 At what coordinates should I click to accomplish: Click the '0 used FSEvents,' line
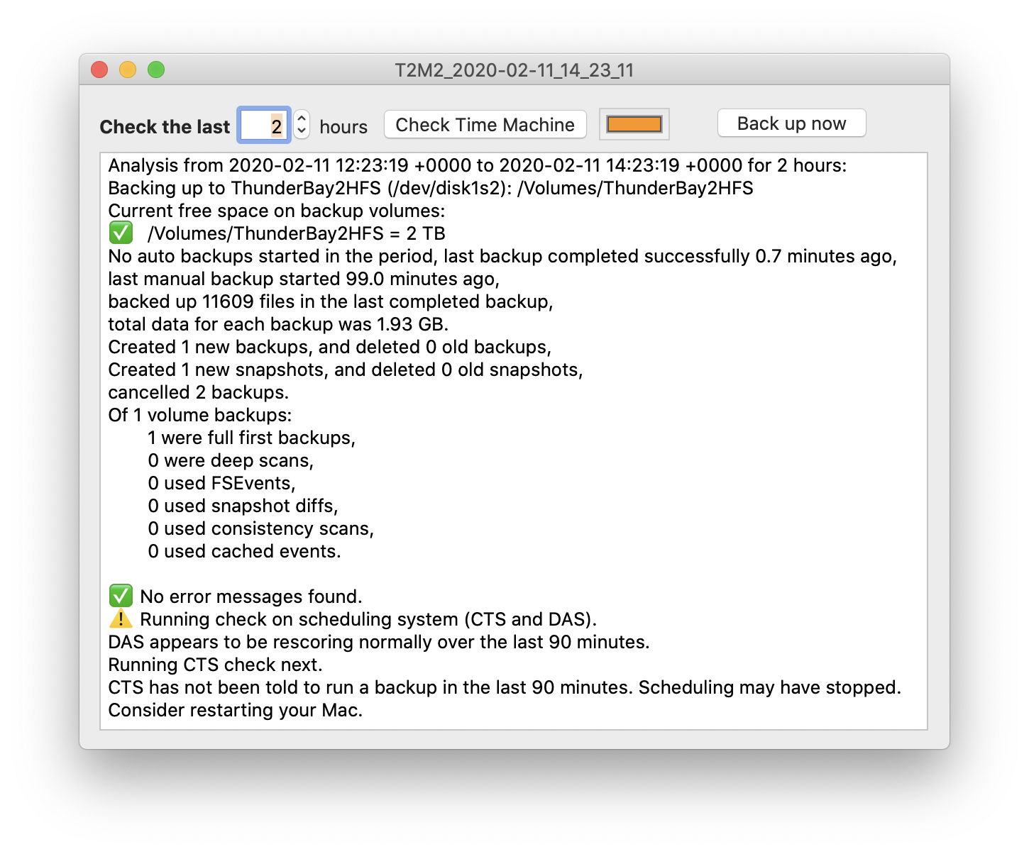(222, 483)
